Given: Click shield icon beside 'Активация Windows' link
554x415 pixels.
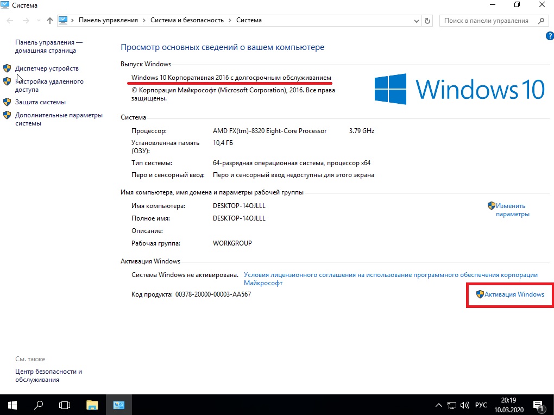Looking at the screenshot, I should click(x=480, y=294).
